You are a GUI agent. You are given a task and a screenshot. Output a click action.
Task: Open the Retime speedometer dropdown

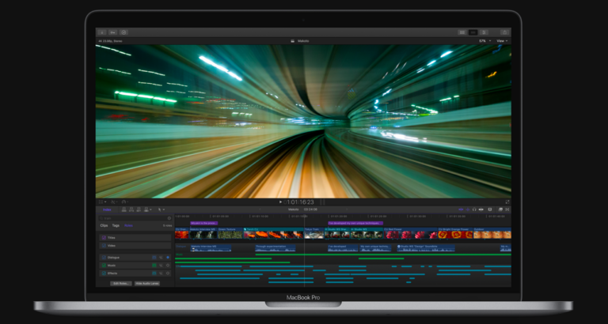[125, 202]
